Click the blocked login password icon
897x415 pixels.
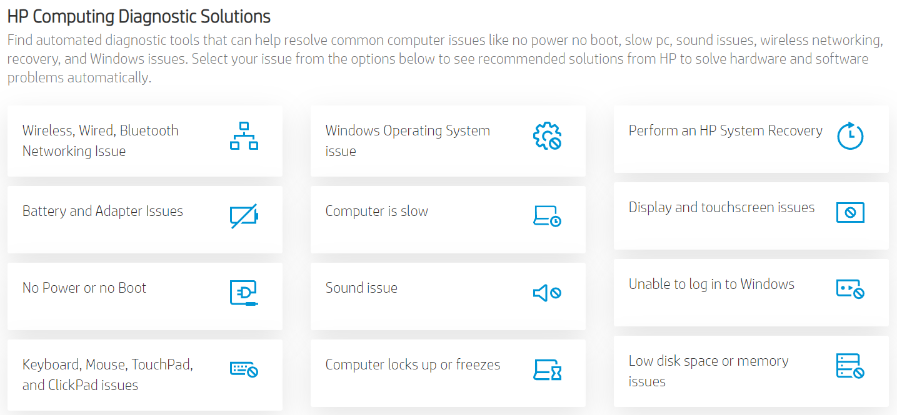pos(850,289)
